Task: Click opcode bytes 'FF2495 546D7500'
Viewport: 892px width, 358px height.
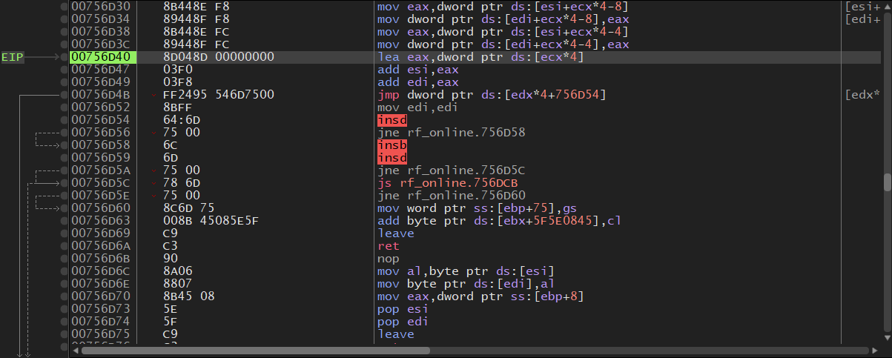Action: (219, 95)
